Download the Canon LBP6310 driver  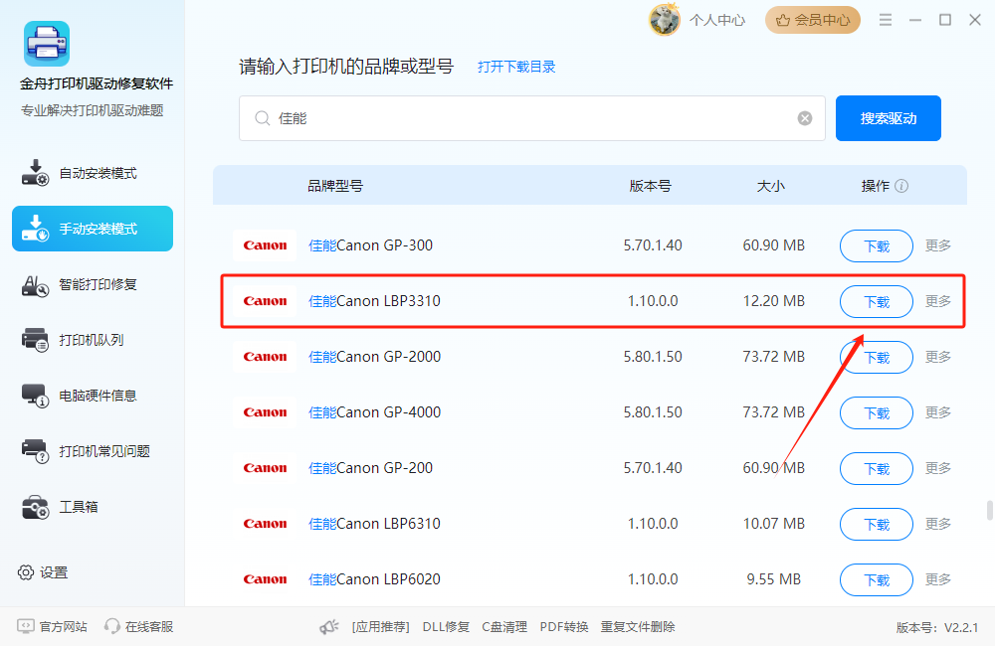click(877, 525)
